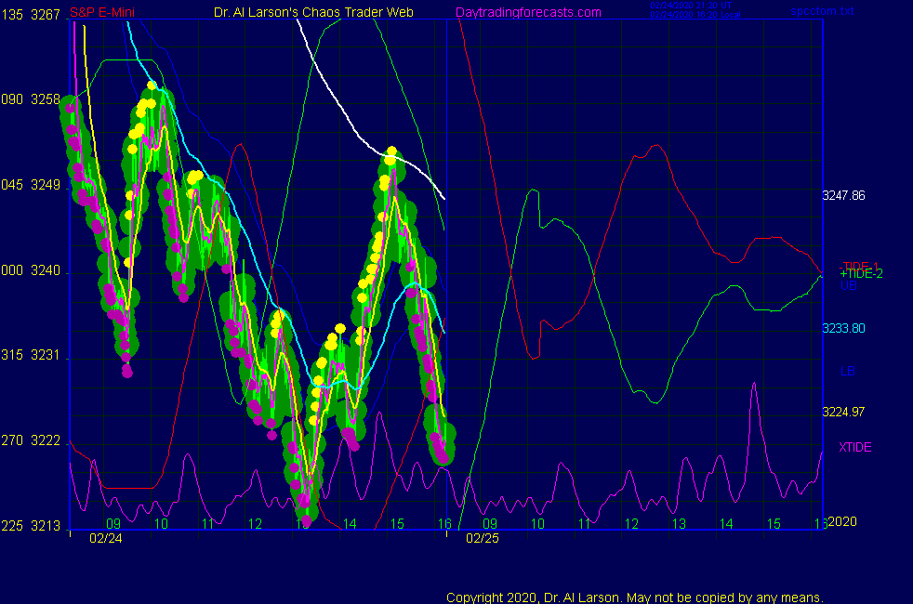Click the cyan 3233.80 price value
Screen dimensions: 913x604
click(843, 328)
